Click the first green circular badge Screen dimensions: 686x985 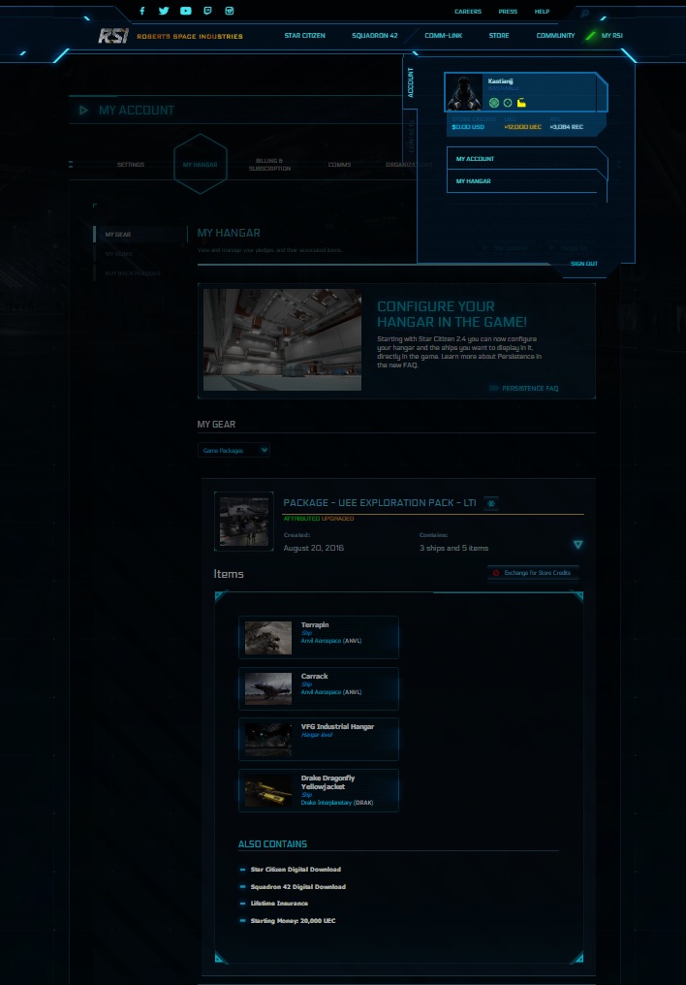click(494, 103)
